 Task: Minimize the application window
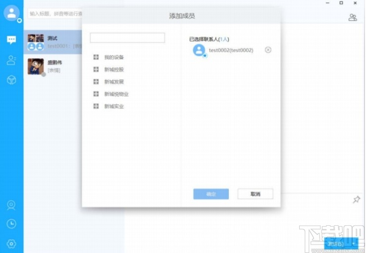tap(328, 3)
